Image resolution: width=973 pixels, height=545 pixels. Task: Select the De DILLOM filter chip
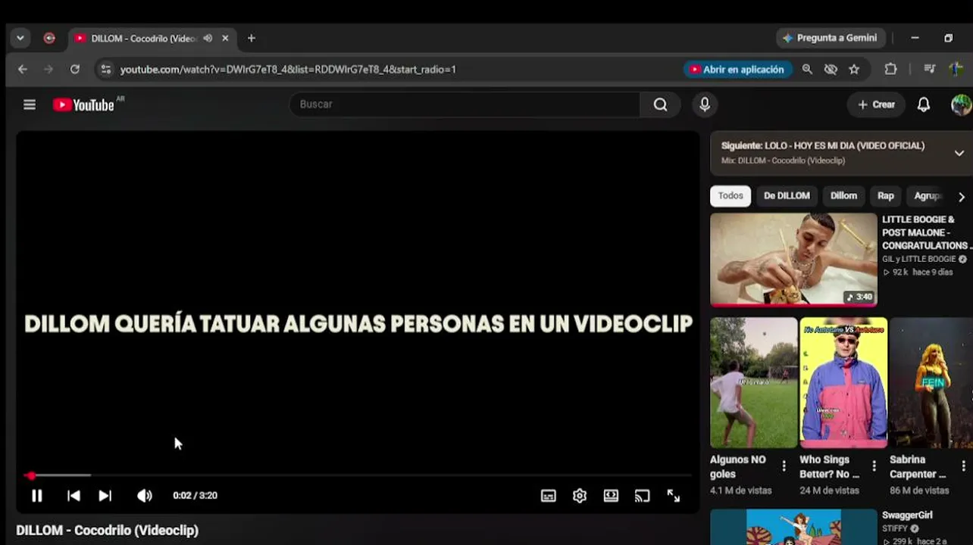[x=787, y=196]
